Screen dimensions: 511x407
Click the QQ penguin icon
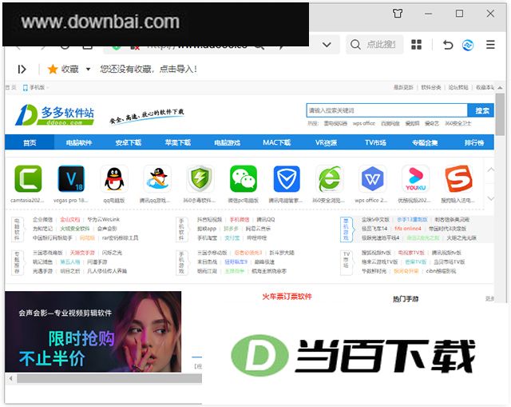(114, 179)
